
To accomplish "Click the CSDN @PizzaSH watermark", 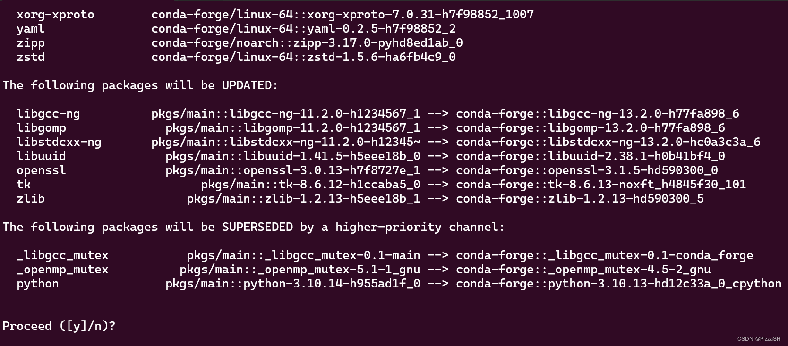I will (759, 339).
